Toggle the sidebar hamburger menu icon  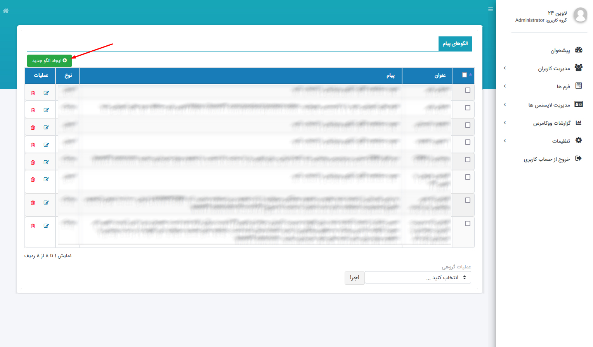491,9
